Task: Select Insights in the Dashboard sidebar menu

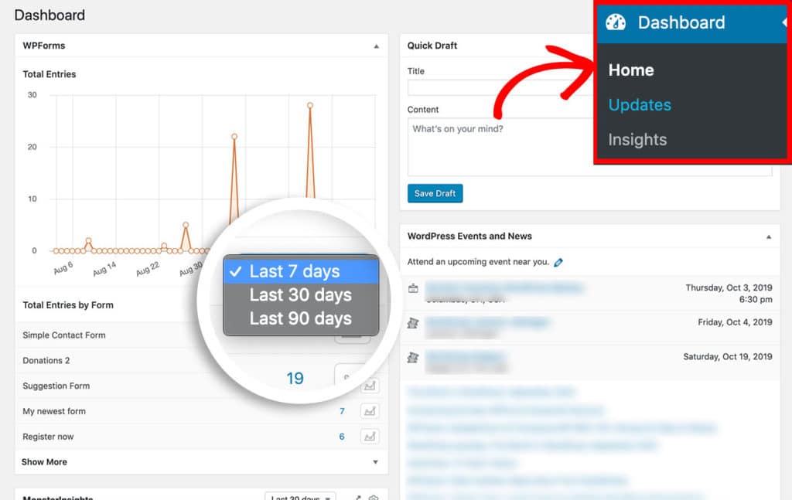Action: tap(636, 139)
